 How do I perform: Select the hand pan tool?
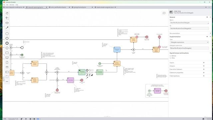(x=7, y=13)
